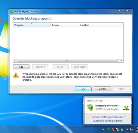138x133 pixels.
Task: Sort list by Program column header
Action: coord(32,25)
